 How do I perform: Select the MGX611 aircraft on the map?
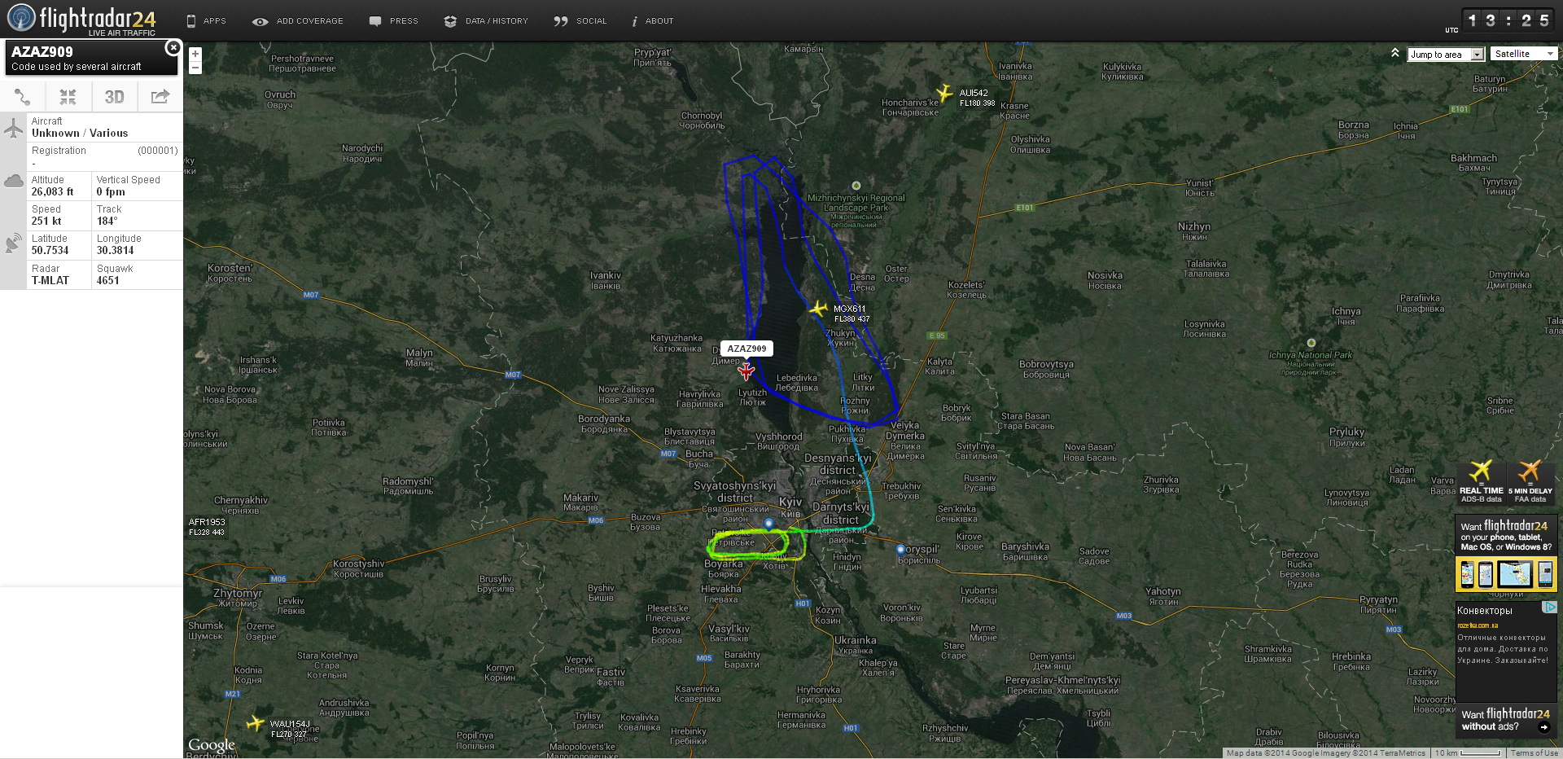tap(818, 309)
